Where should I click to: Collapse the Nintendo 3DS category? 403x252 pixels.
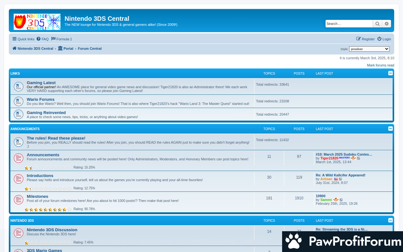point(390,220)
